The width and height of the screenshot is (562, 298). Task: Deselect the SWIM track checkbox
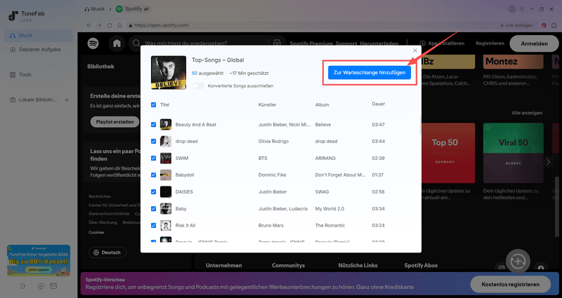pyautogui.click(x=153, y=158)
